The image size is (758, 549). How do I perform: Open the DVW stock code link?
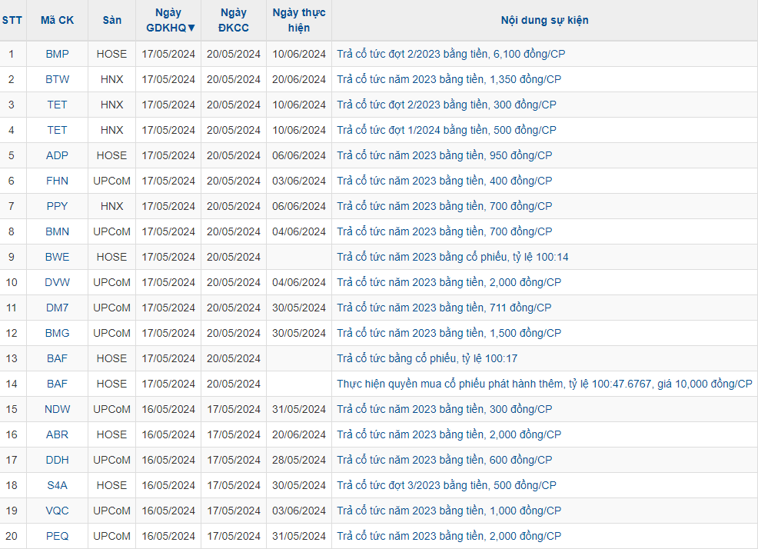click(x=57, y=282)
